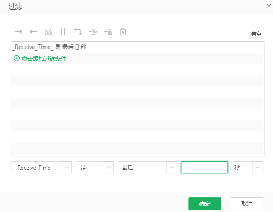This screenshot has height=212, width=273.
Task: Expand the 秒 time unit dropdown
Action: click(x=258, y=168)
